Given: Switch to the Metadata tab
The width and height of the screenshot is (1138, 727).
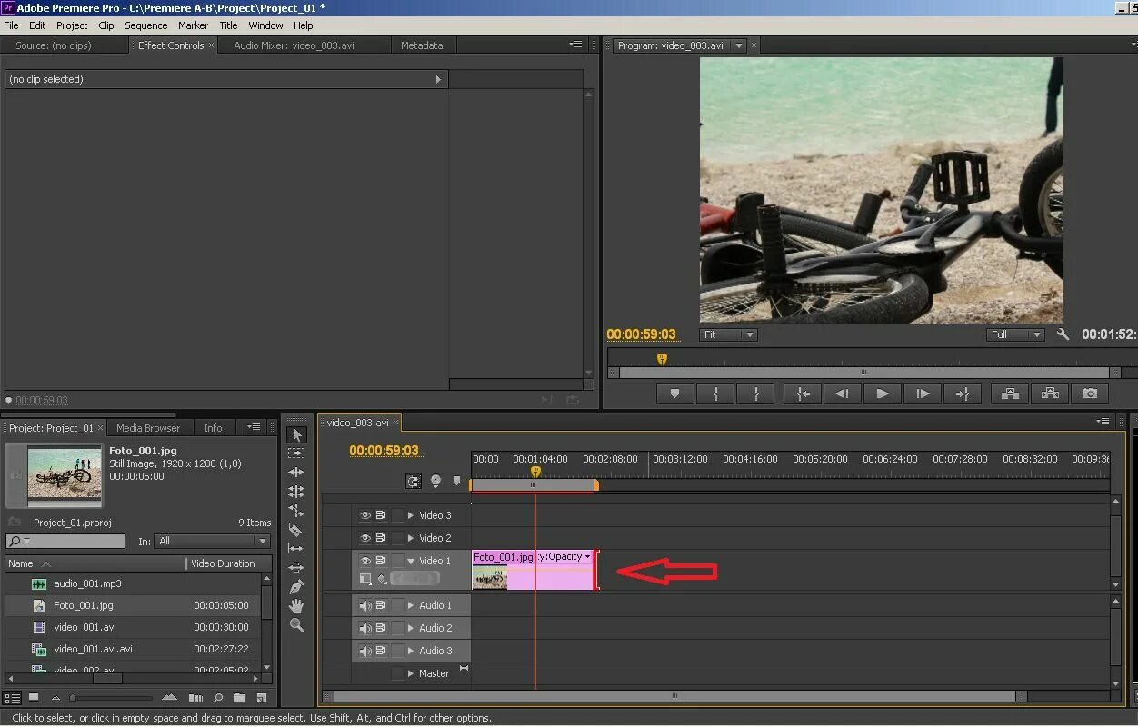Looking at the screenshot, I should click(422, 45).
